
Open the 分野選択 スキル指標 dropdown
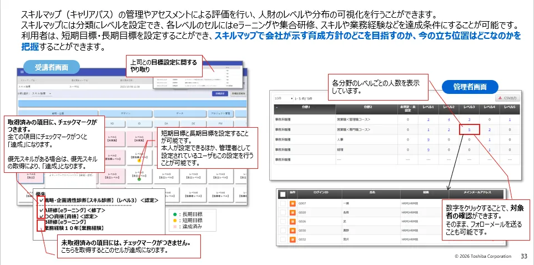click(x=42, y=93)
